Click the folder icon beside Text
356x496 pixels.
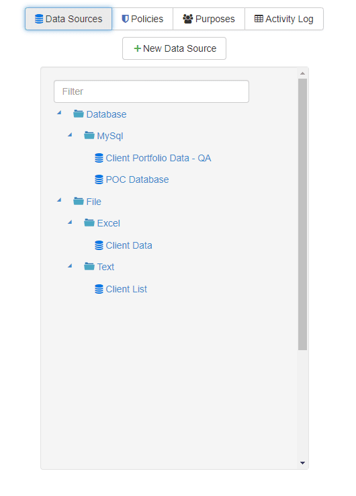89,266
